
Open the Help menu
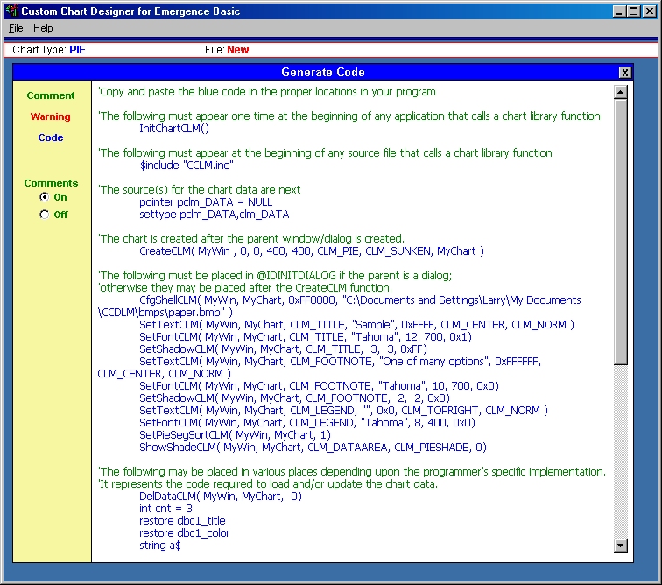43,28
